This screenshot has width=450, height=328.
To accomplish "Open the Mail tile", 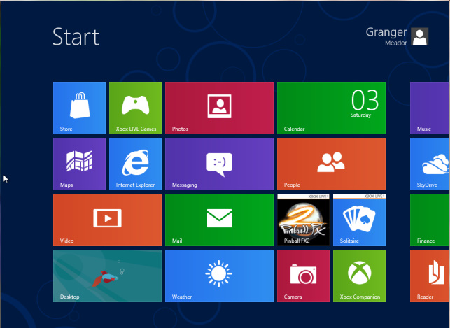I will pyautogui.click(x=219, y=220).
